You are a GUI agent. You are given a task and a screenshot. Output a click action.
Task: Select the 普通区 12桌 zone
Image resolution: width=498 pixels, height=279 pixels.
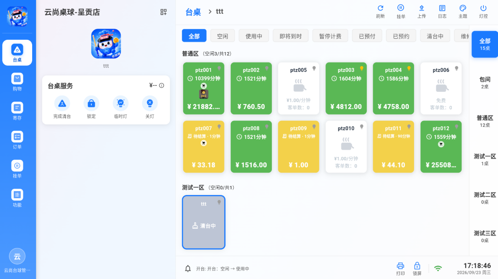485,121
